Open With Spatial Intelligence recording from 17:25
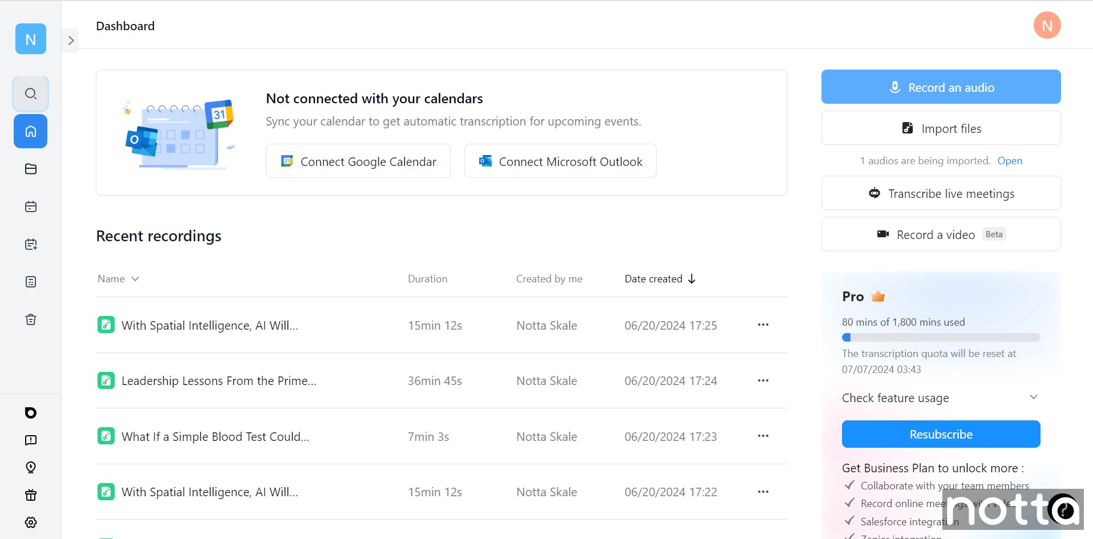 209,326
